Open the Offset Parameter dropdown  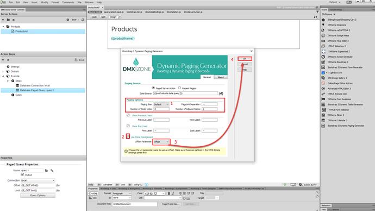click(x=161, y=142)
